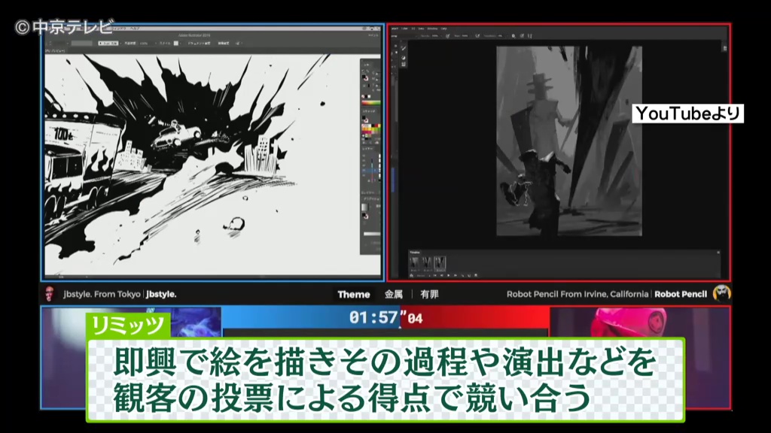771x433 pixels.
Task: Duplicate the selected frame in Timeline
Action: tap(469, 275)
